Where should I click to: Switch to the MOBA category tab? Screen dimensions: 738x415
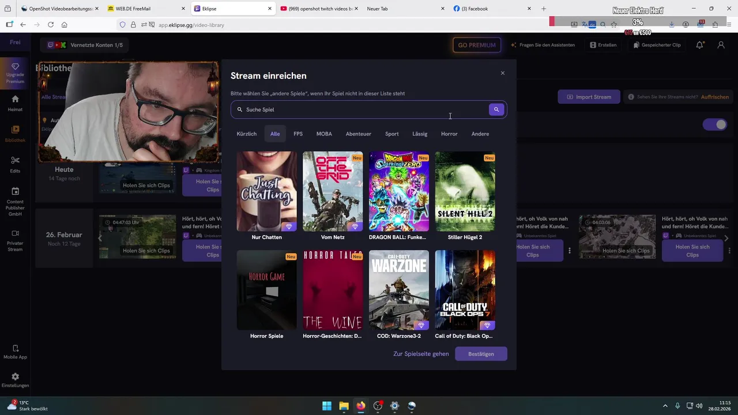click(324, 134)
